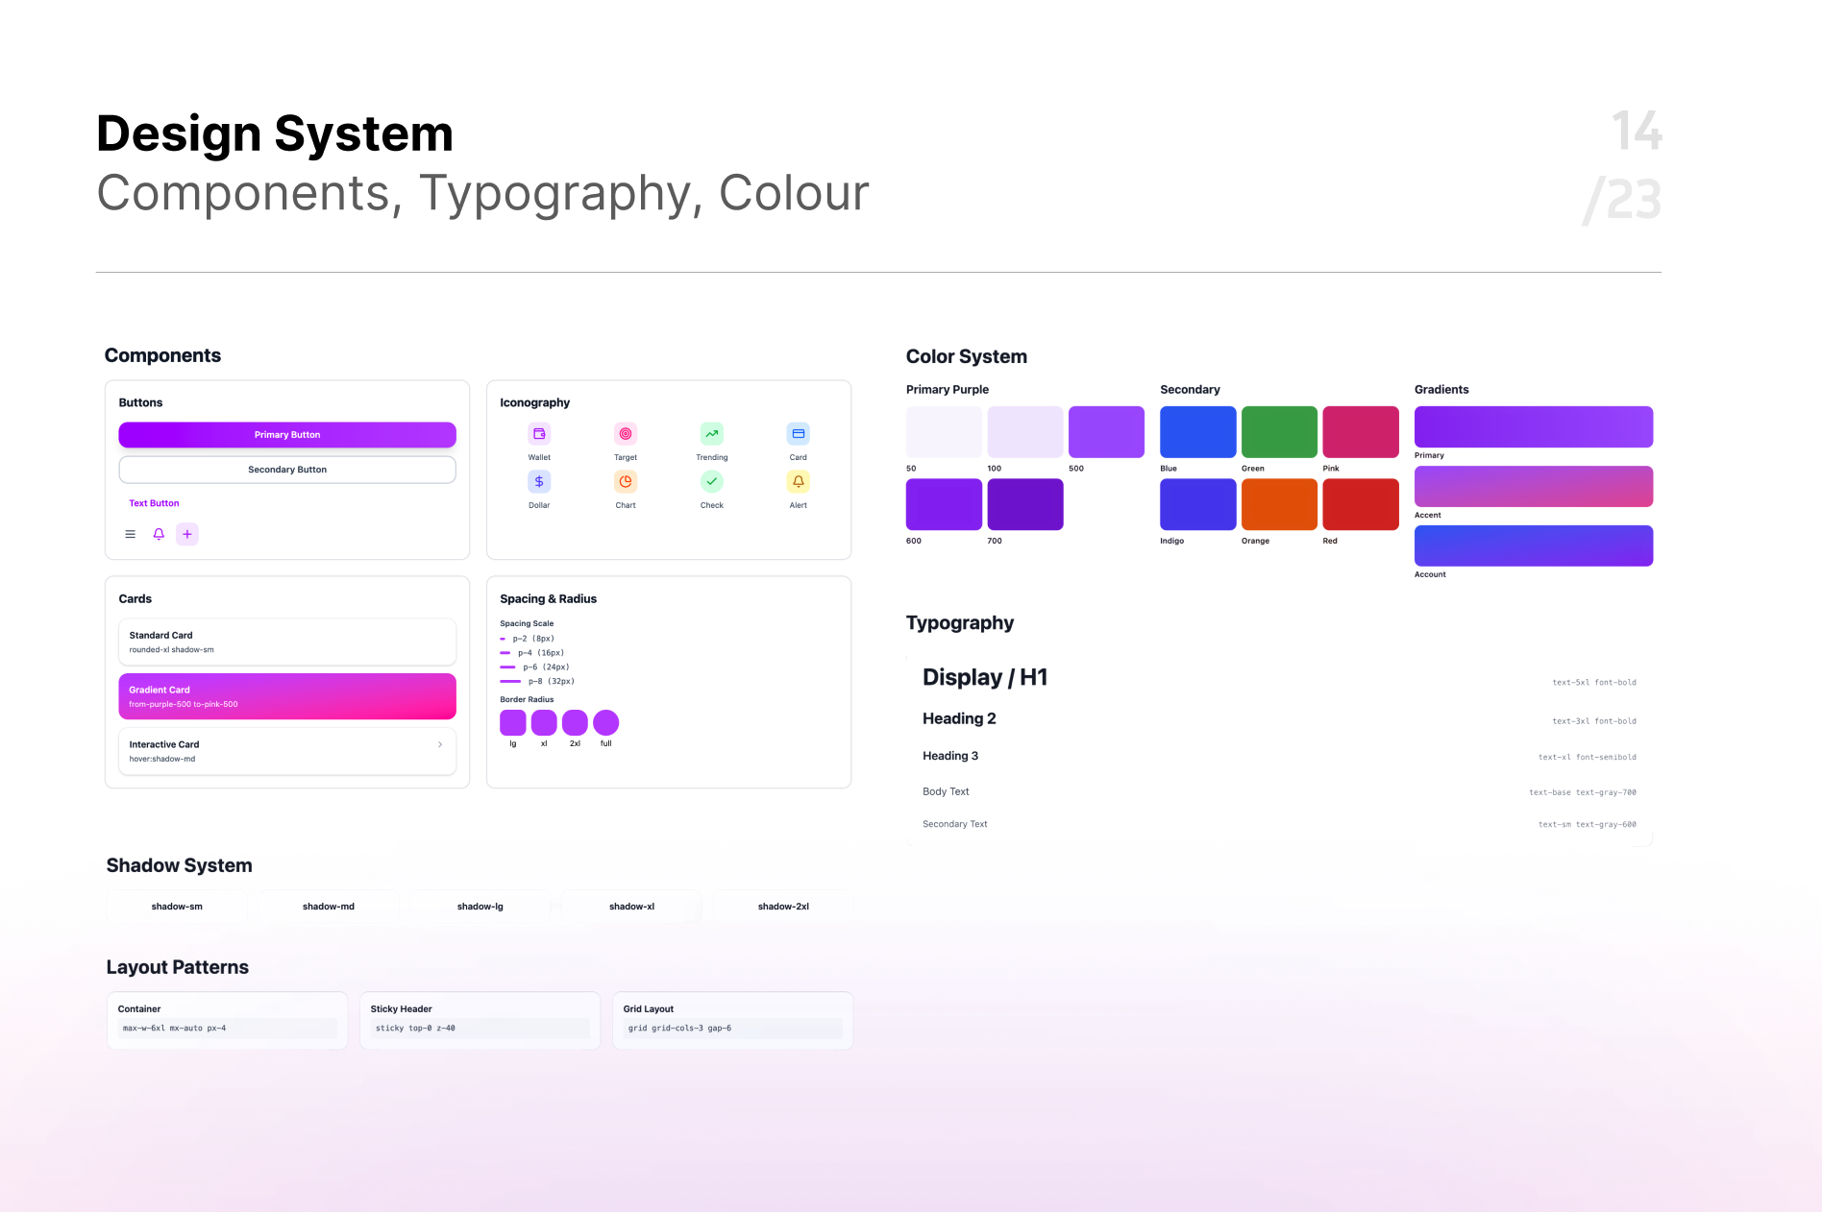
Task: Select the Primary Purple 100 swatch
Action: 1025,432
